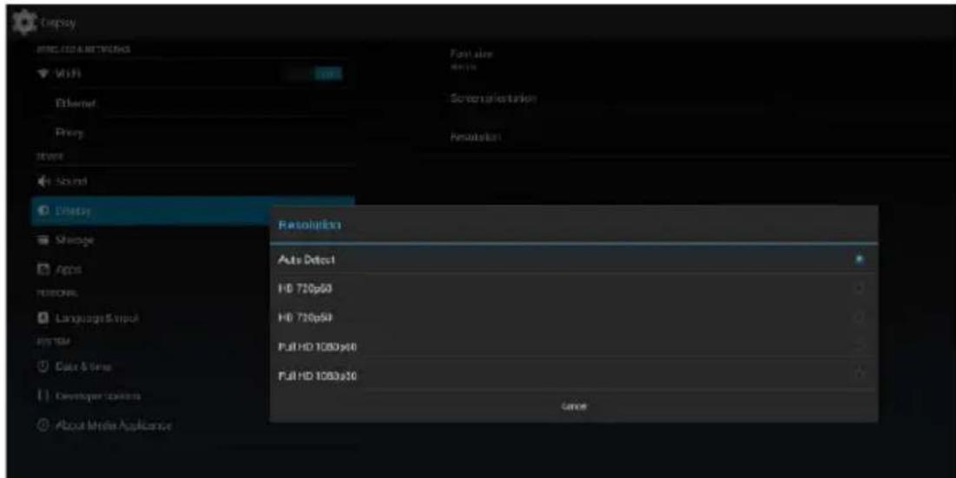Click the Wi-Fi signal icon in sidebar

[x=42, y=73]
